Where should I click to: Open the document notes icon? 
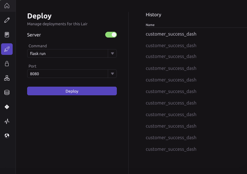7,35
